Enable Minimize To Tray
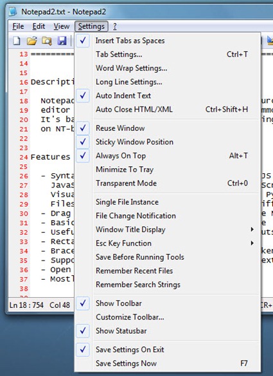The height and width of the screenshot is (376, 273). click(168, 169)
